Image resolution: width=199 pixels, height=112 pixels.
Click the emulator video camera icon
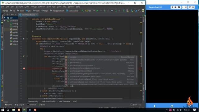tap(175, 7)
